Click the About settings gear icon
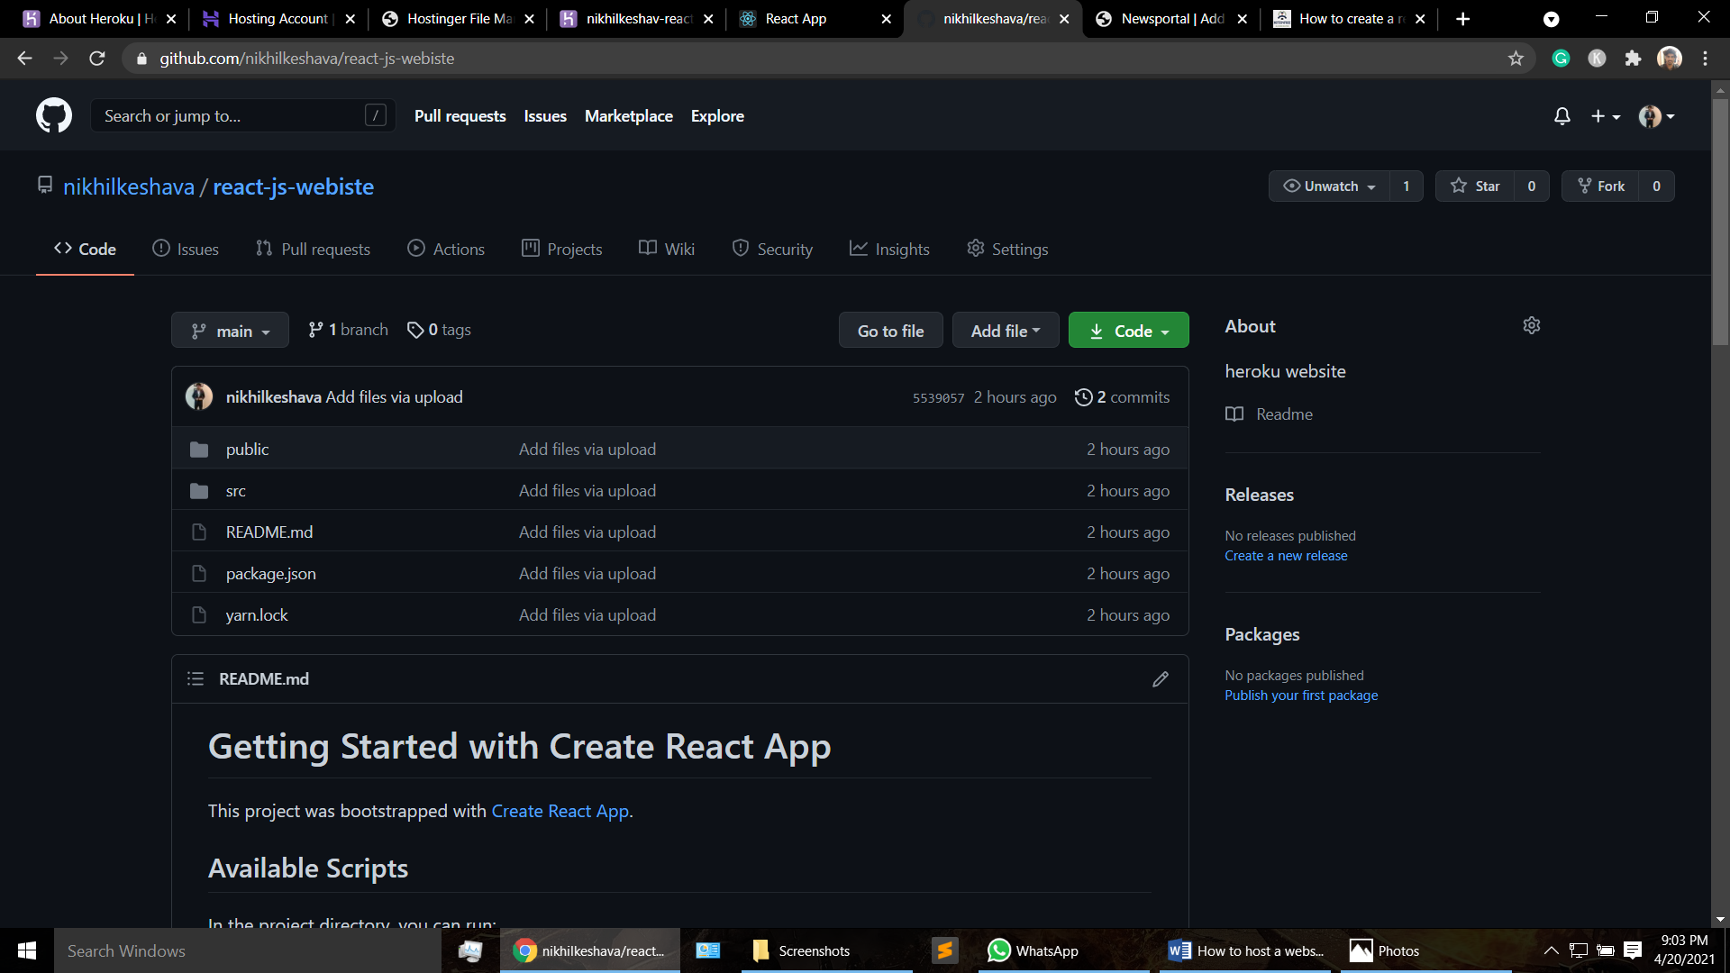 1532,325
